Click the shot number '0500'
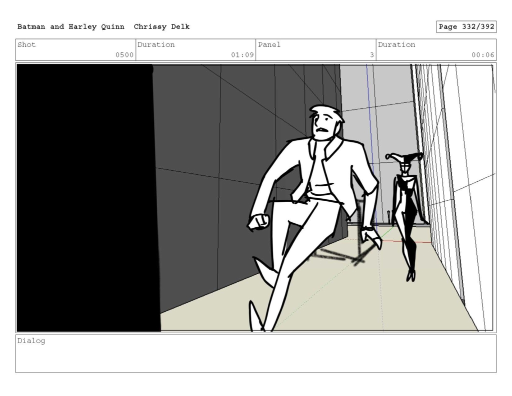The height and width of the screenshot is (396, 512). [x=124, y=55]
